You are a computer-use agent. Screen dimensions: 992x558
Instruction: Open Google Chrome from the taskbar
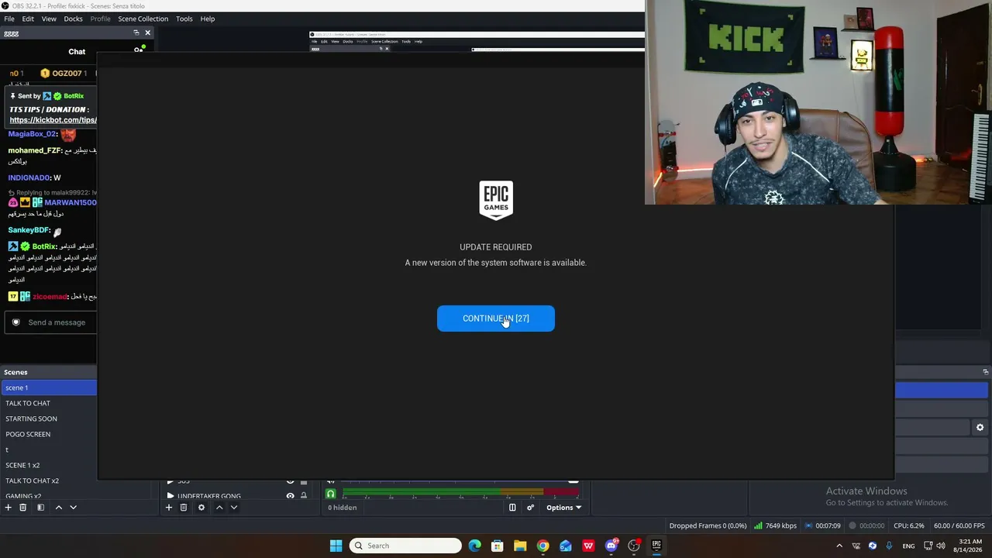click(x=543, y=546)
